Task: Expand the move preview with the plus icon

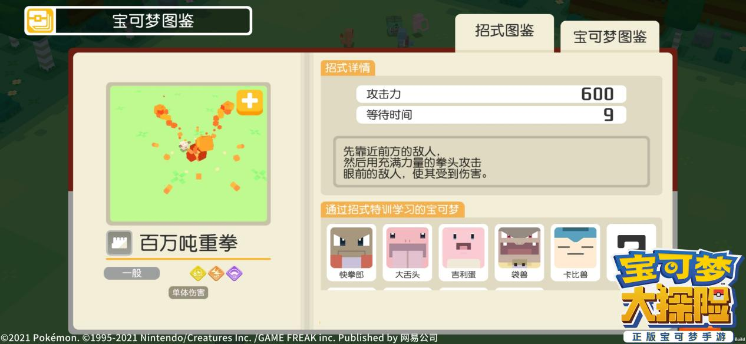Action: 249,102
